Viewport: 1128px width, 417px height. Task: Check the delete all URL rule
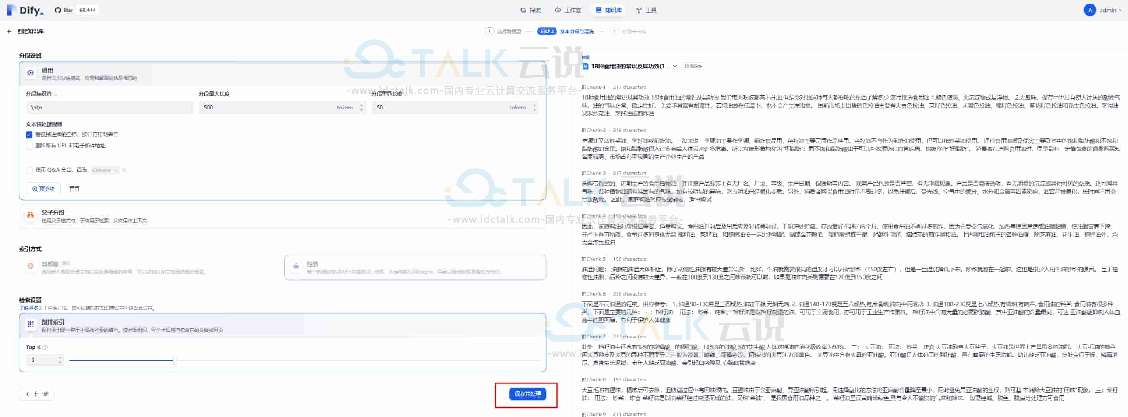(x=29, y=146)
